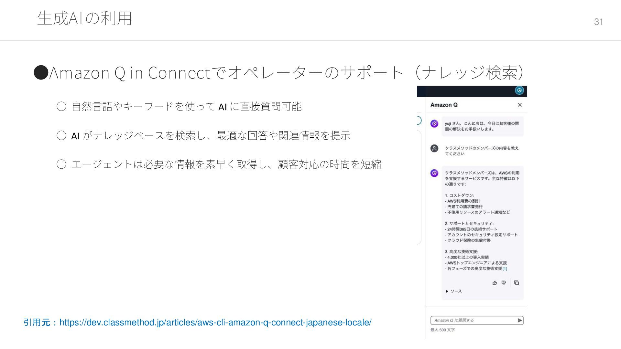Click the user message クラスメソッドのメンバーズ
621x349 pixels.
[482, 151]
